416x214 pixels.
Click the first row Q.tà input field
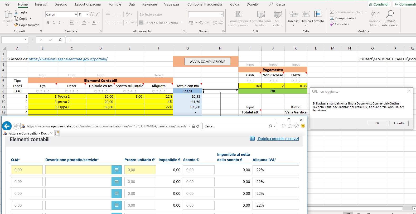27,170
